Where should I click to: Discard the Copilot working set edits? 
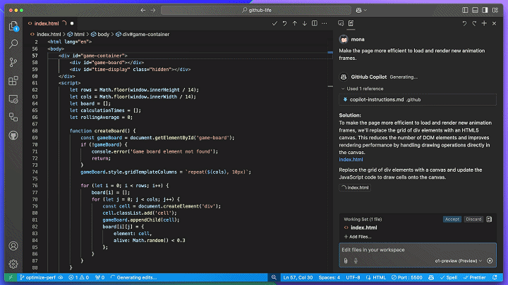[473, 219]
